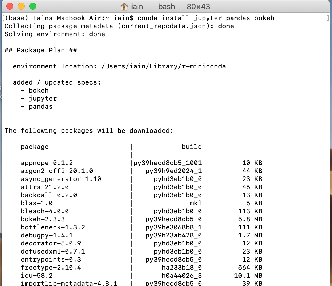Click the window title 'iain — -bash — 80×43'
332x286 pixels.
click(170, 6)
